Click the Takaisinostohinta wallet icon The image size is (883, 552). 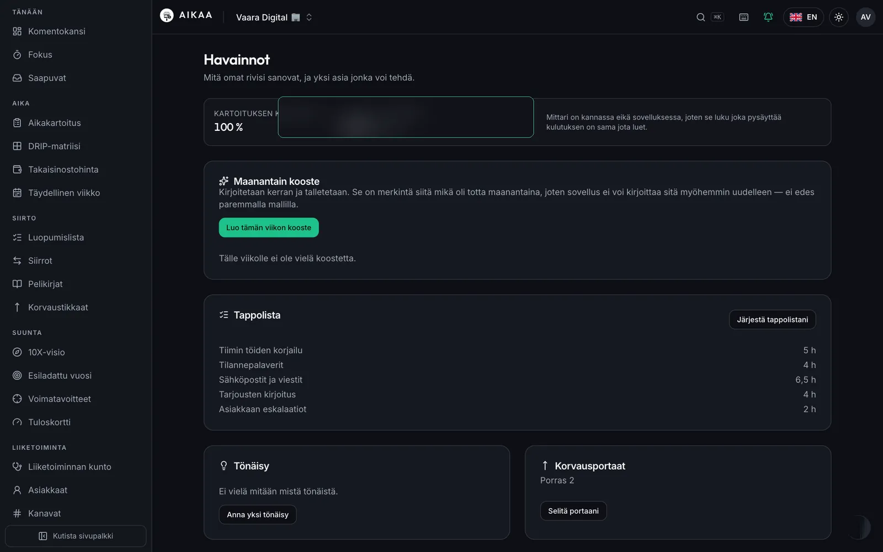click(17, 169)
